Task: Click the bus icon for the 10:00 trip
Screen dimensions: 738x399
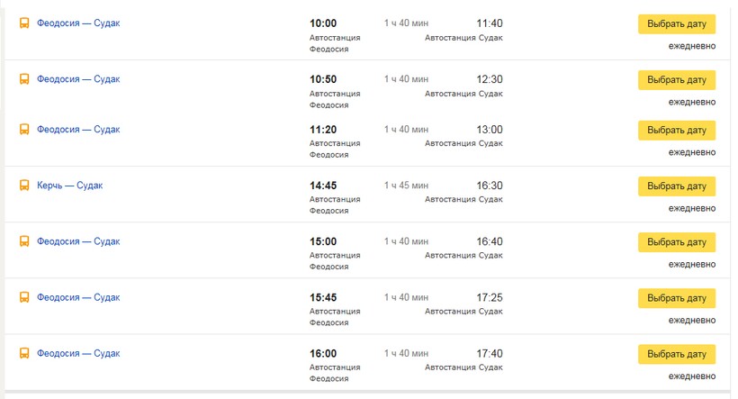Action: click(x=24, y=23)
